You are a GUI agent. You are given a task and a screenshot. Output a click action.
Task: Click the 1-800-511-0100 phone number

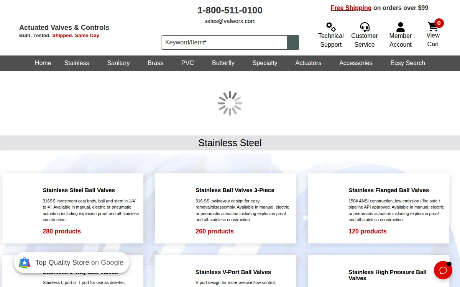(x=230, y=10)
